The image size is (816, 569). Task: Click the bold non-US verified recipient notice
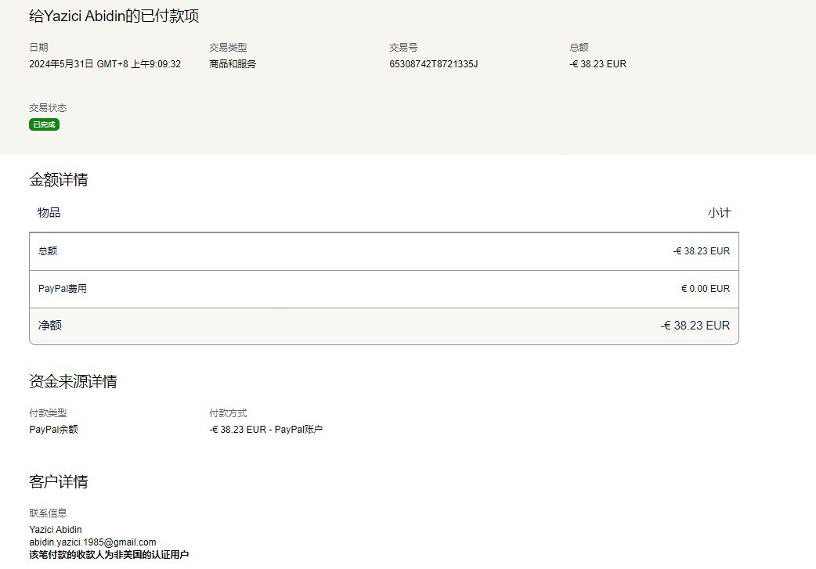[x=109, y=555]
